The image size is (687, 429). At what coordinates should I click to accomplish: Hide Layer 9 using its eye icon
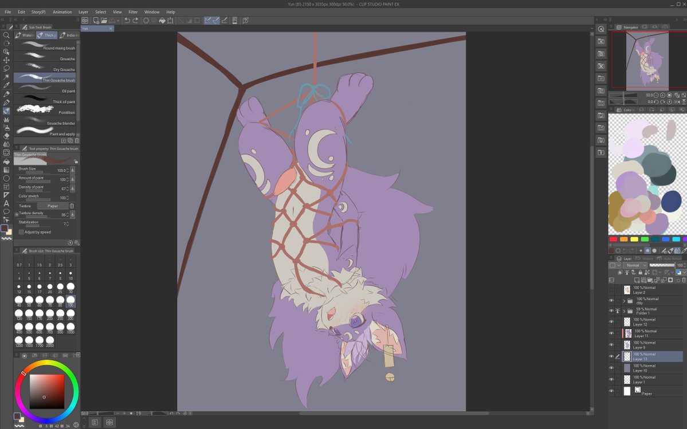[x=611, y=345]
